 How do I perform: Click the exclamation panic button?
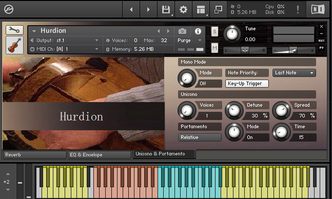click(x=298, y=9)
